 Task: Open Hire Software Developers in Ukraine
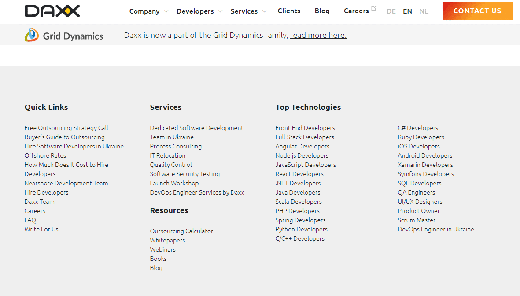pos(74,146)
